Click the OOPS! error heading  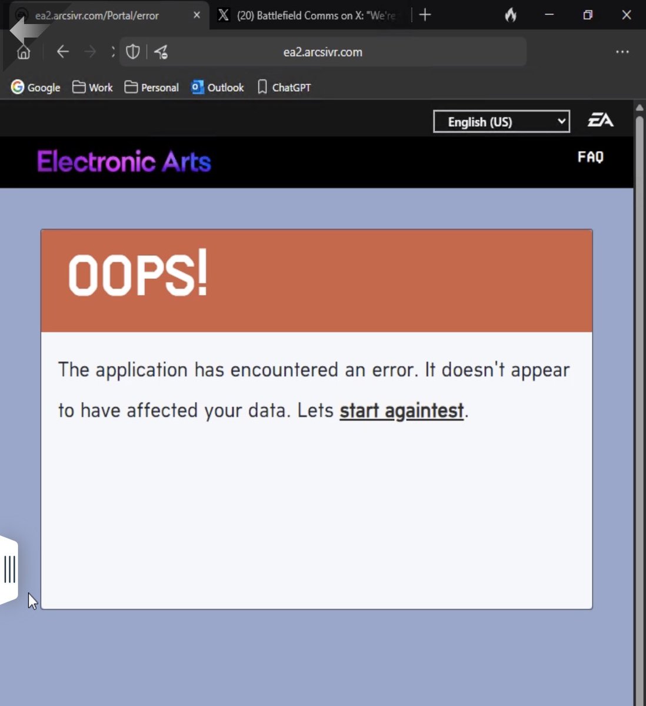[x=138, y=273]
